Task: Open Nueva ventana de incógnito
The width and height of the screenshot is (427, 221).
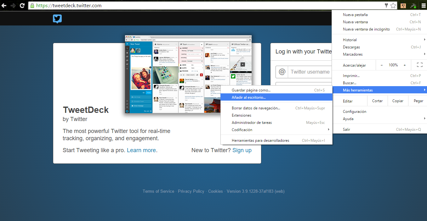Action: 379,29
